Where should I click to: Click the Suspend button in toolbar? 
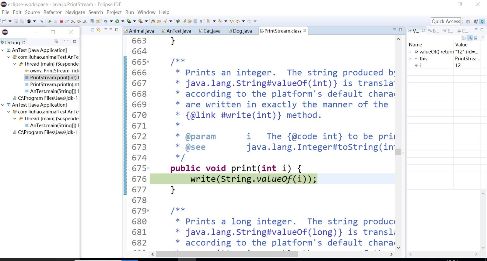pyautogui.click(x=55, y=21)
